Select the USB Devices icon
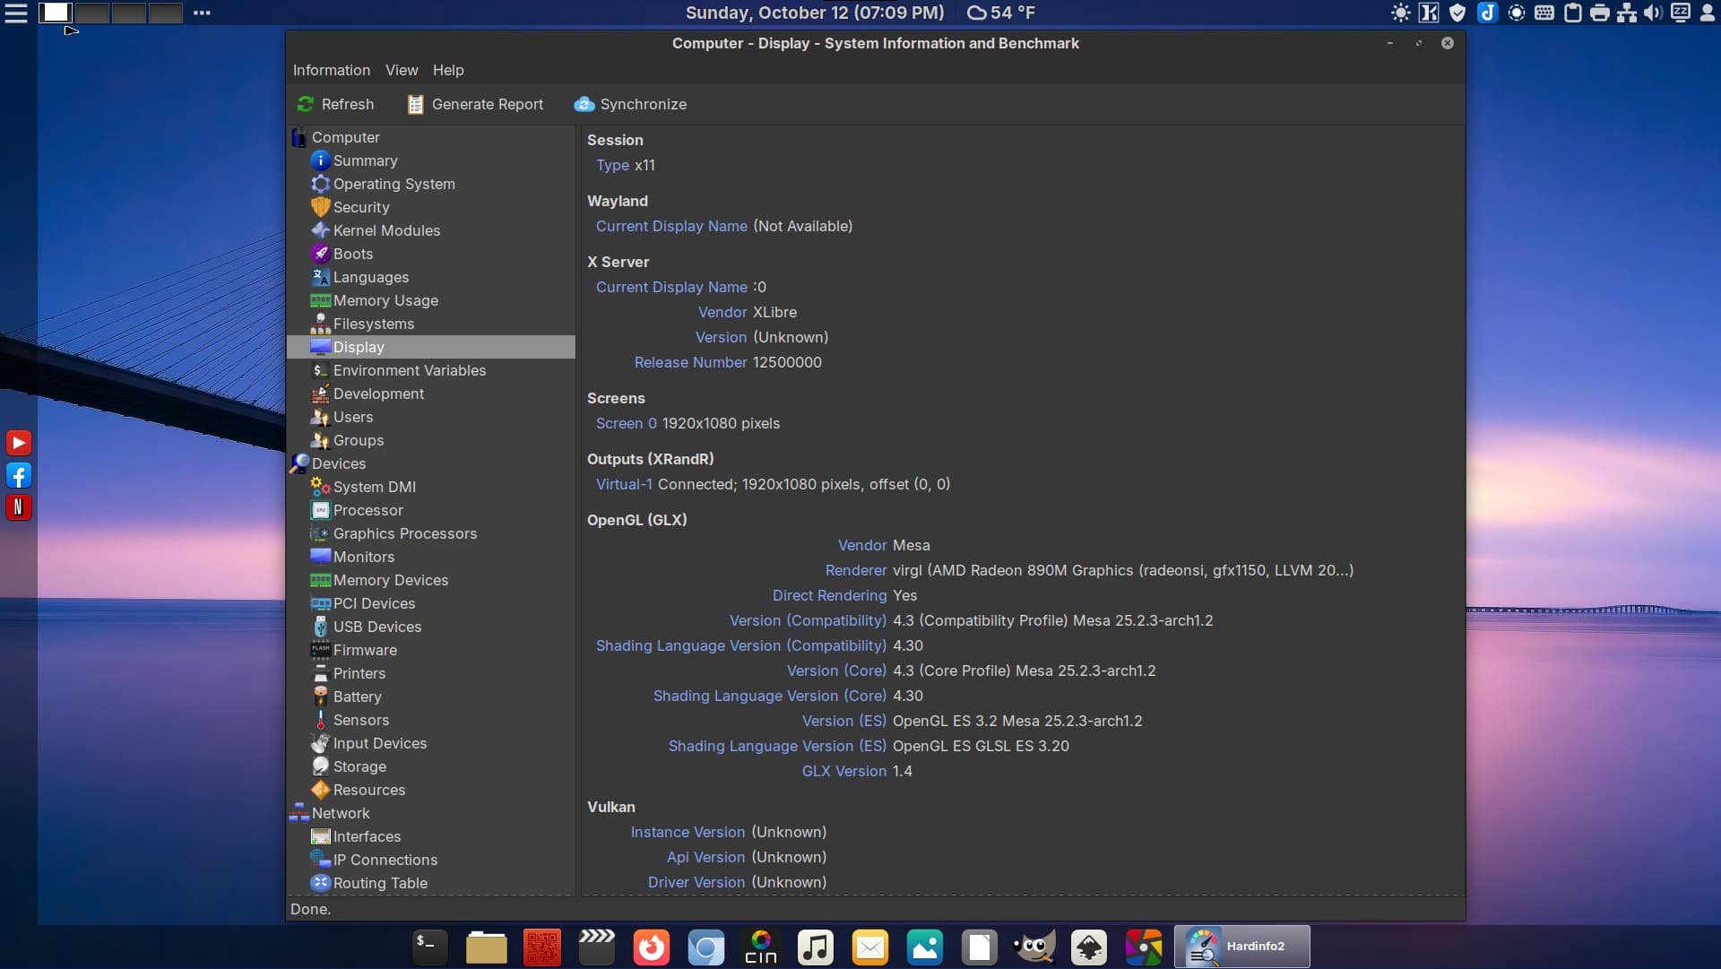Screen dimensions: 1721x969 click(x=320, y=627)
